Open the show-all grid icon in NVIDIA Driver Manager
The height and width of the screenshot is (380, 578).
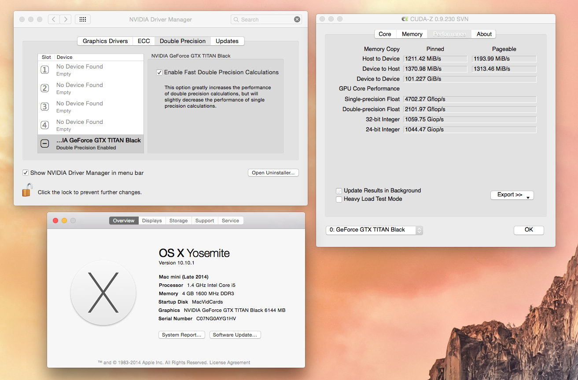83,19
